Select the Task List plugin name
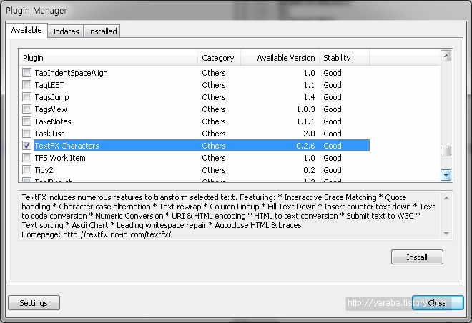Image resolution: width=472 pixels, height=323 pixels. [49, 134]
